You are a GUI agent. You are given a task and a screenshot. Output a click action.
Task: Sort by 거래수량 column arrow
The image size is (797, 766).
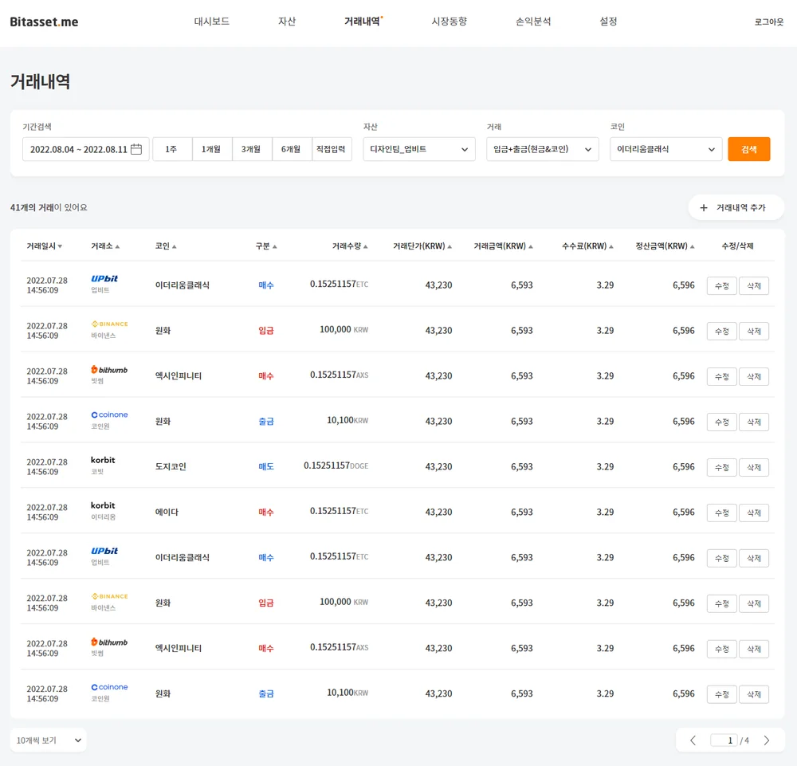point(365,247)
